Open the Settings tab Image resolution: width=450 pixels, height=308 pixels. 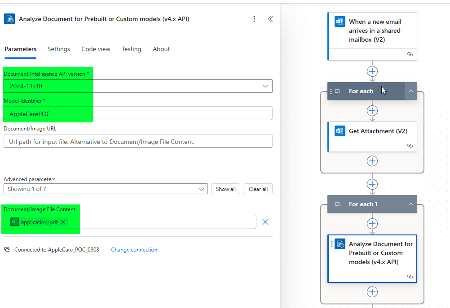pos(58,49)
